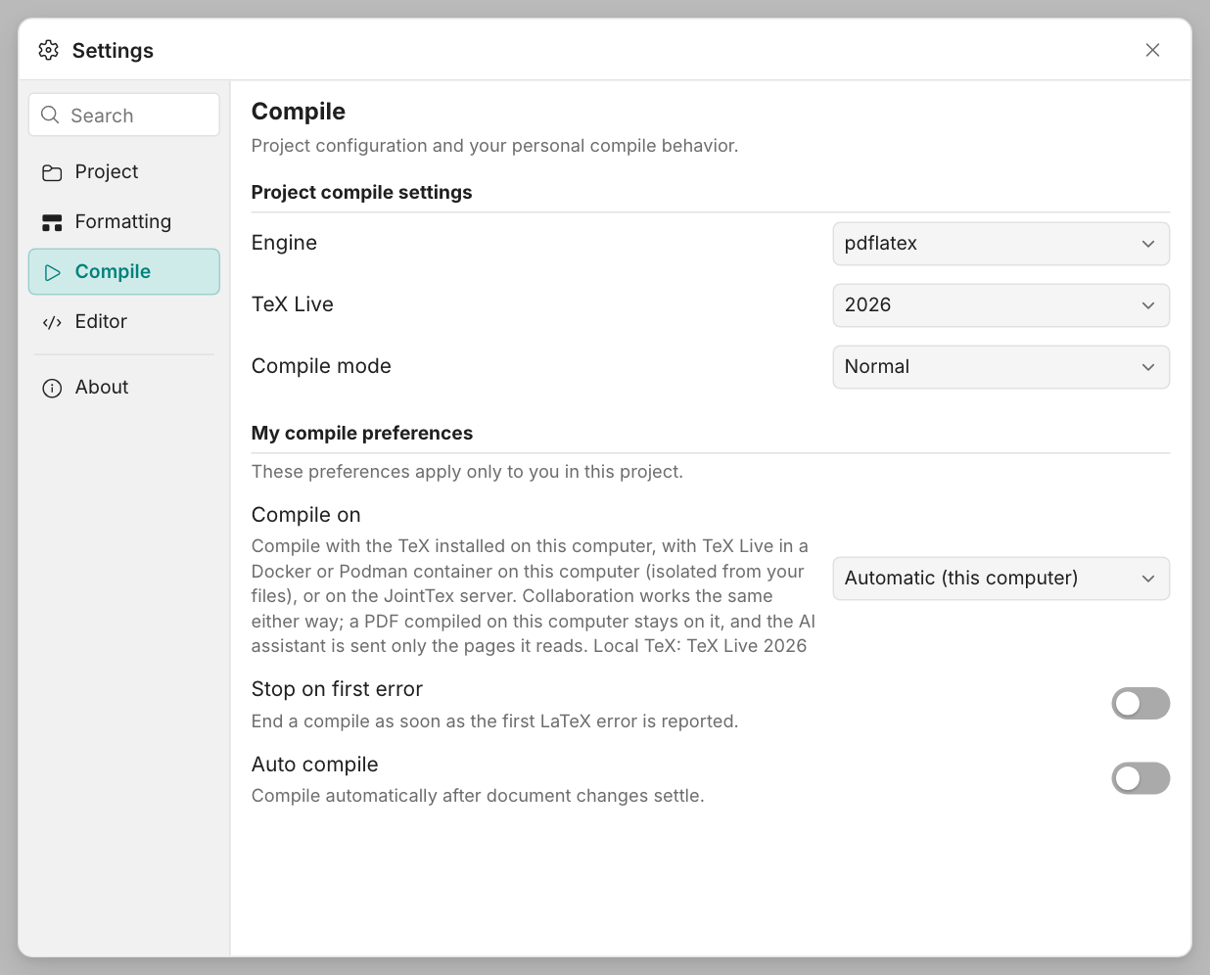This screenshot has width=1210, height=975.
Task: Open the Compile mode Normal dropdown
Action: 1001,367
